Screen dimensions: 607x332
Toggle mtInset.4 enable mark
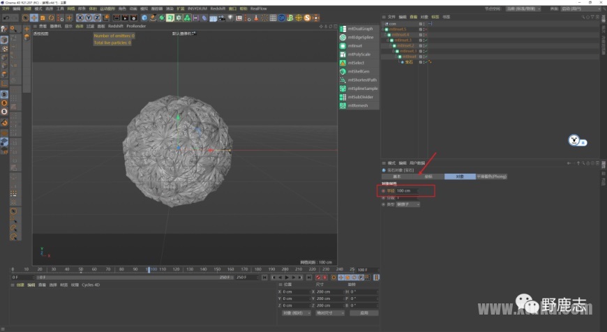426,35
